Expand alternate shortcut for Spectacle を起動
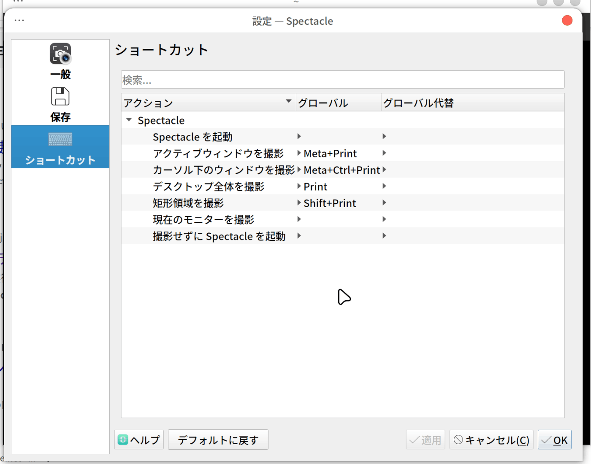Image resolution: width=591 pixels, height=464 pixels. click(384, 136)
